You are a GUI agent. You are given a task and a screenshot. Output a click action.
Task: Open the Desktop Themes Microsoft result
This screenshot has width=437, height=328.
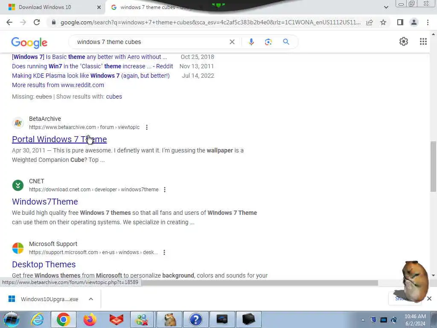(44, 264)
